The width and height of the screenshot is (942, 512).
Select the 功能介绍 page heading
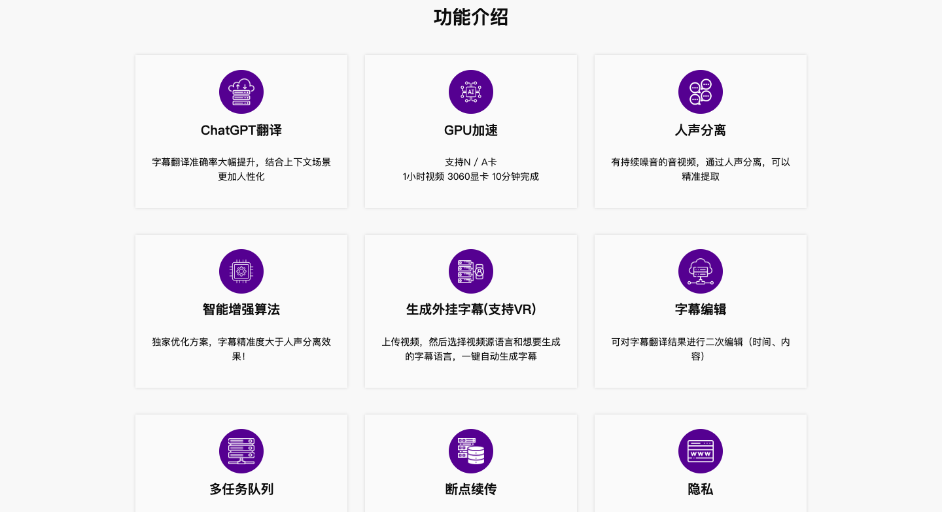coord(471,17)
